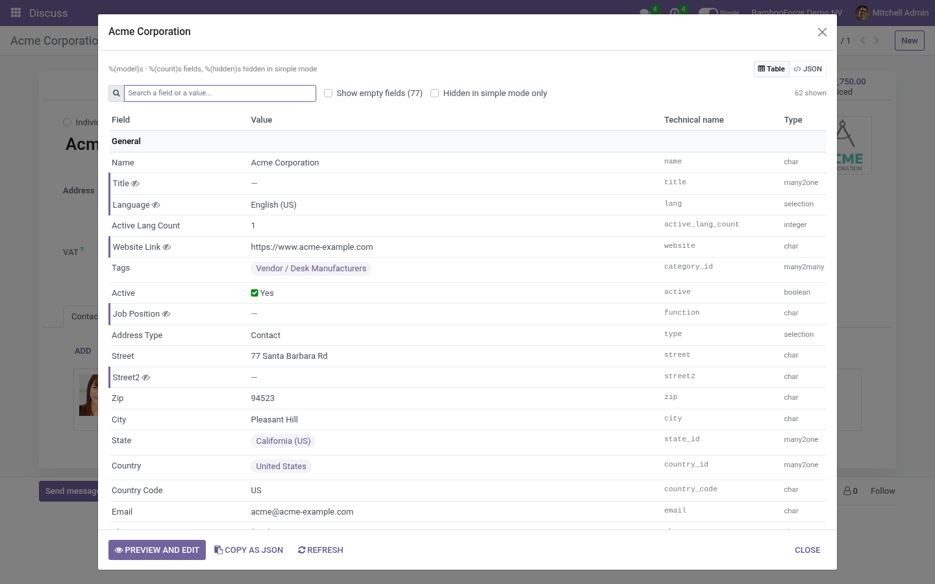Enable the Show empty fields checkbox
Screen dimensions: 935x584
[329, 93]
